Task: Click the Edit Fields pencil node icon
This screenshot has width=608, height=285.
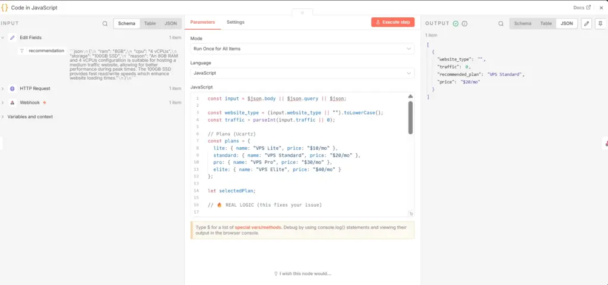Action: point(12,37)
